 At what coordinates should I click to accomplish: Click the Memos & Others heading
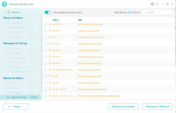click(13, 78)
